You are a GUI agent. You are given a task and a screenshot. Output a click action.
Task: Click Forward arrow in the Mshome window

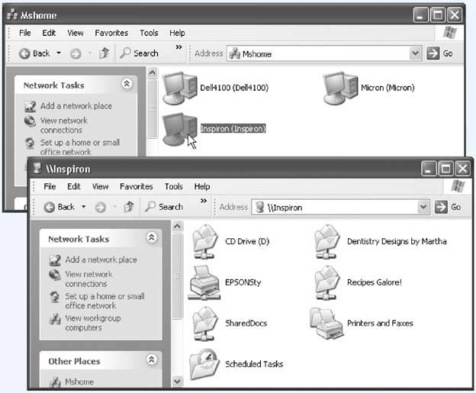(76, 53)
